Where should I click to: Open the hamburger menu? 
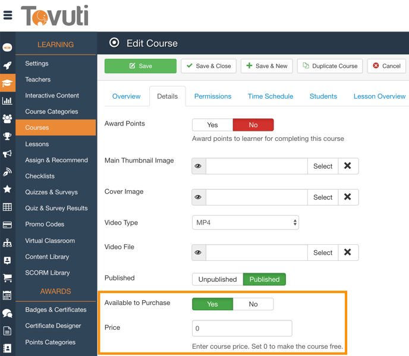[8, 15]
